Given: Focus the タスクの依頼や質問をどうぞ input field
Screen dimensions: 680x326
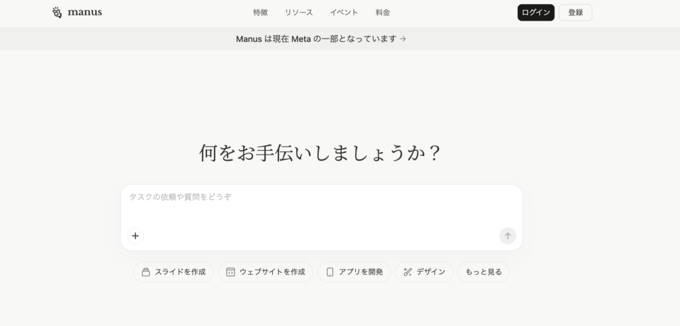Looking at the screenshot, I should pos(321,206).
